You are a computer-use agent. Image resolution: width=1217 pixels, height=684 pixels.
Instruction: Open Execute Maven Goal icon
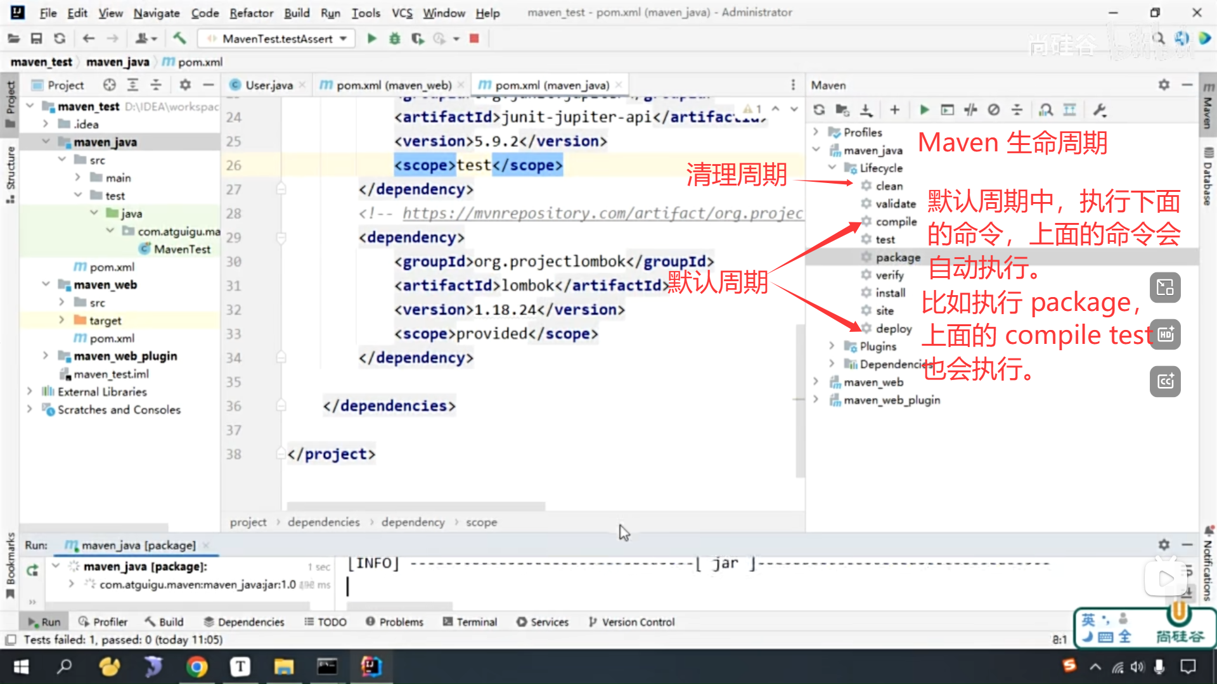[x=947, y=110]
